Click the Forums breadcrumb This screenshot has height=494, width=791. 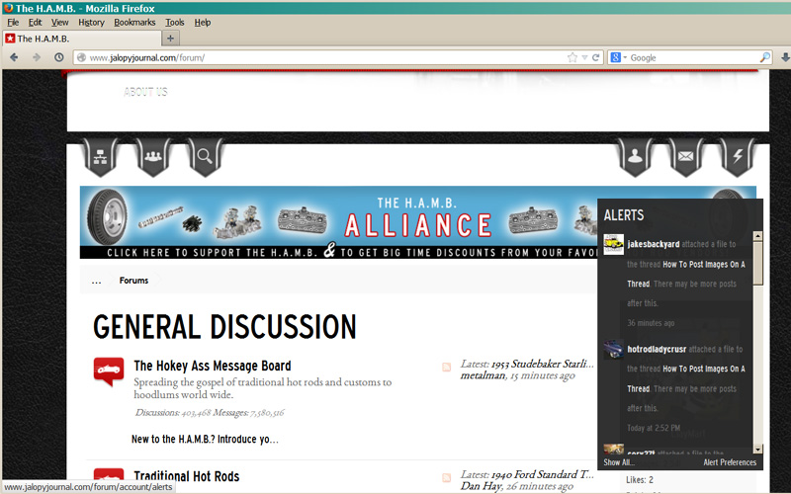(x=133, y=281)
